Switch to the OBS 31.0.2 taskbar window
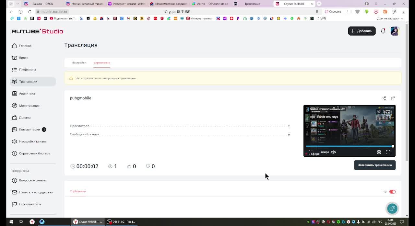The width and height of the screenshot is (415, 226). [122, 222]
